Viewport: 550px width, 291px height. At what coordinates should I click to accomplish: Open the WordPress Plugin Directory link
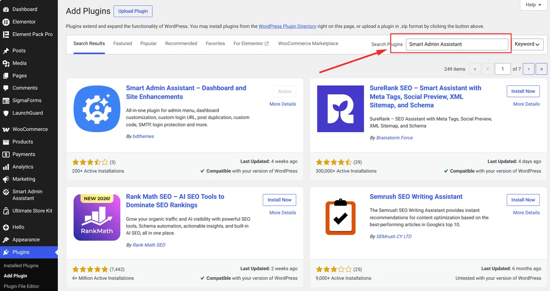(x=288, y=26)
